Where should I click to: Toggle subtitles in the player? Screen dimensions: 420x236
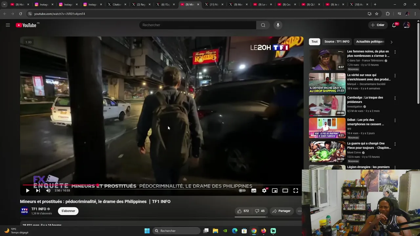254,190
